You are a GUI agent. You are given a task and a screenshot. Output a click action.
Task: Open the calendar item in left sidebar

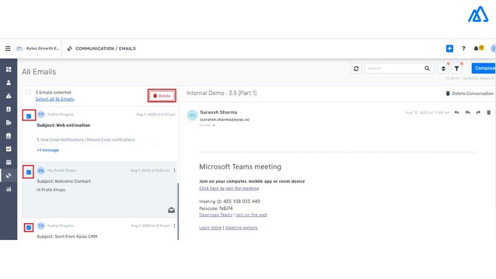tap(8, 162)
